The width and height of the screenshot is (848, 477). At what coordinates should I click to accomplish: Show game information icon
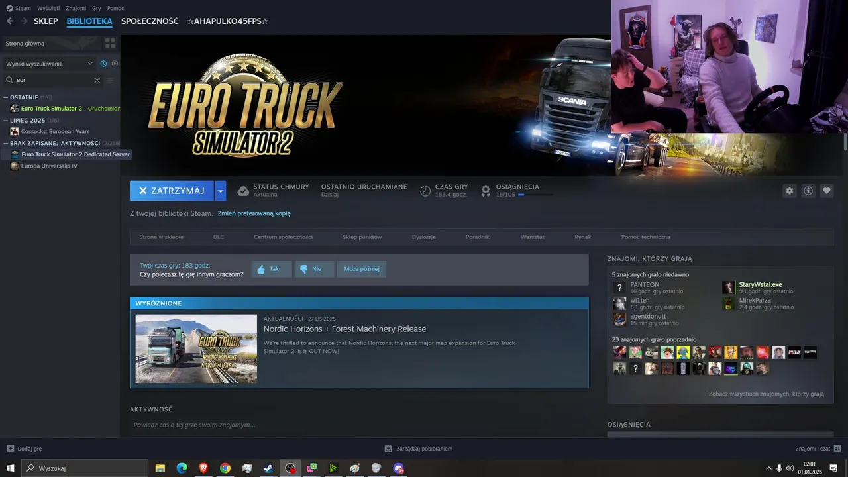808,191
